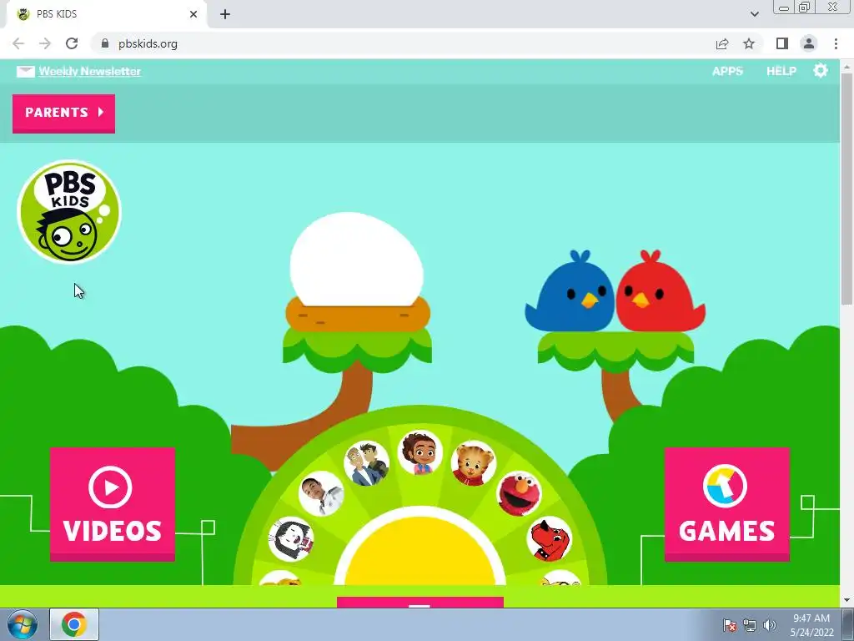Screen dimensions: 854x641
Task: Open the GAMES section button
Action: 727,504
